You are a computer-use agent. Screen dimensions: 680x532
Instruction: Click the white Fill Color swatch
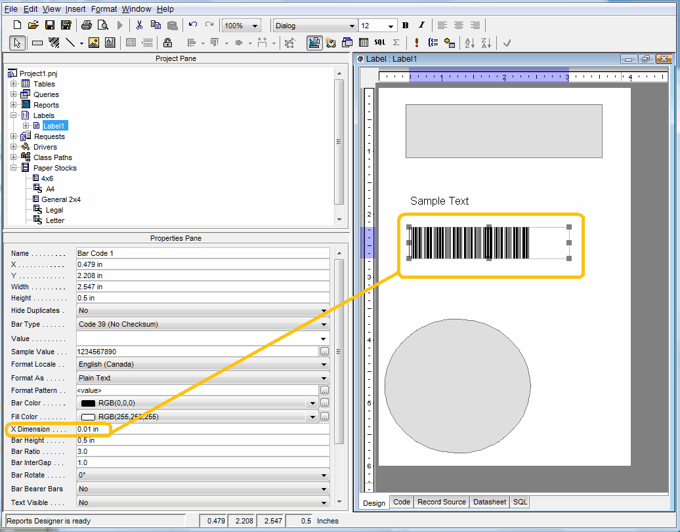click(88, 417)
